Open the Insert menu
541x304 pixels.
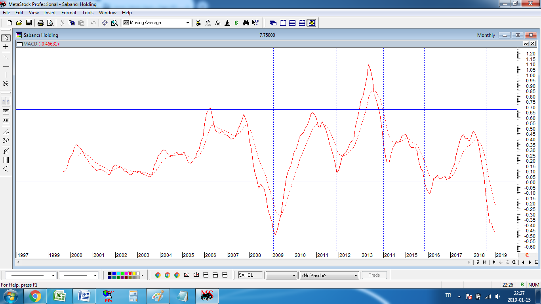coord(50,13)
